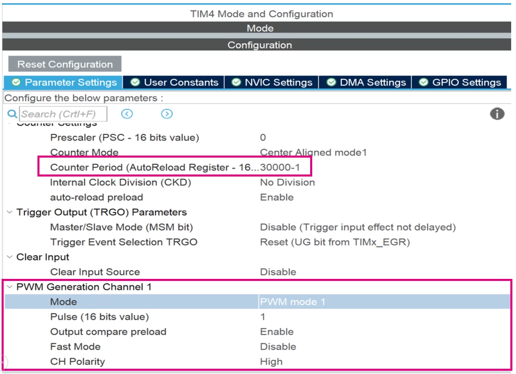This screenshot has height=374, width=516.
Task: Go to next search result arrow
Action: pos(167,114)
